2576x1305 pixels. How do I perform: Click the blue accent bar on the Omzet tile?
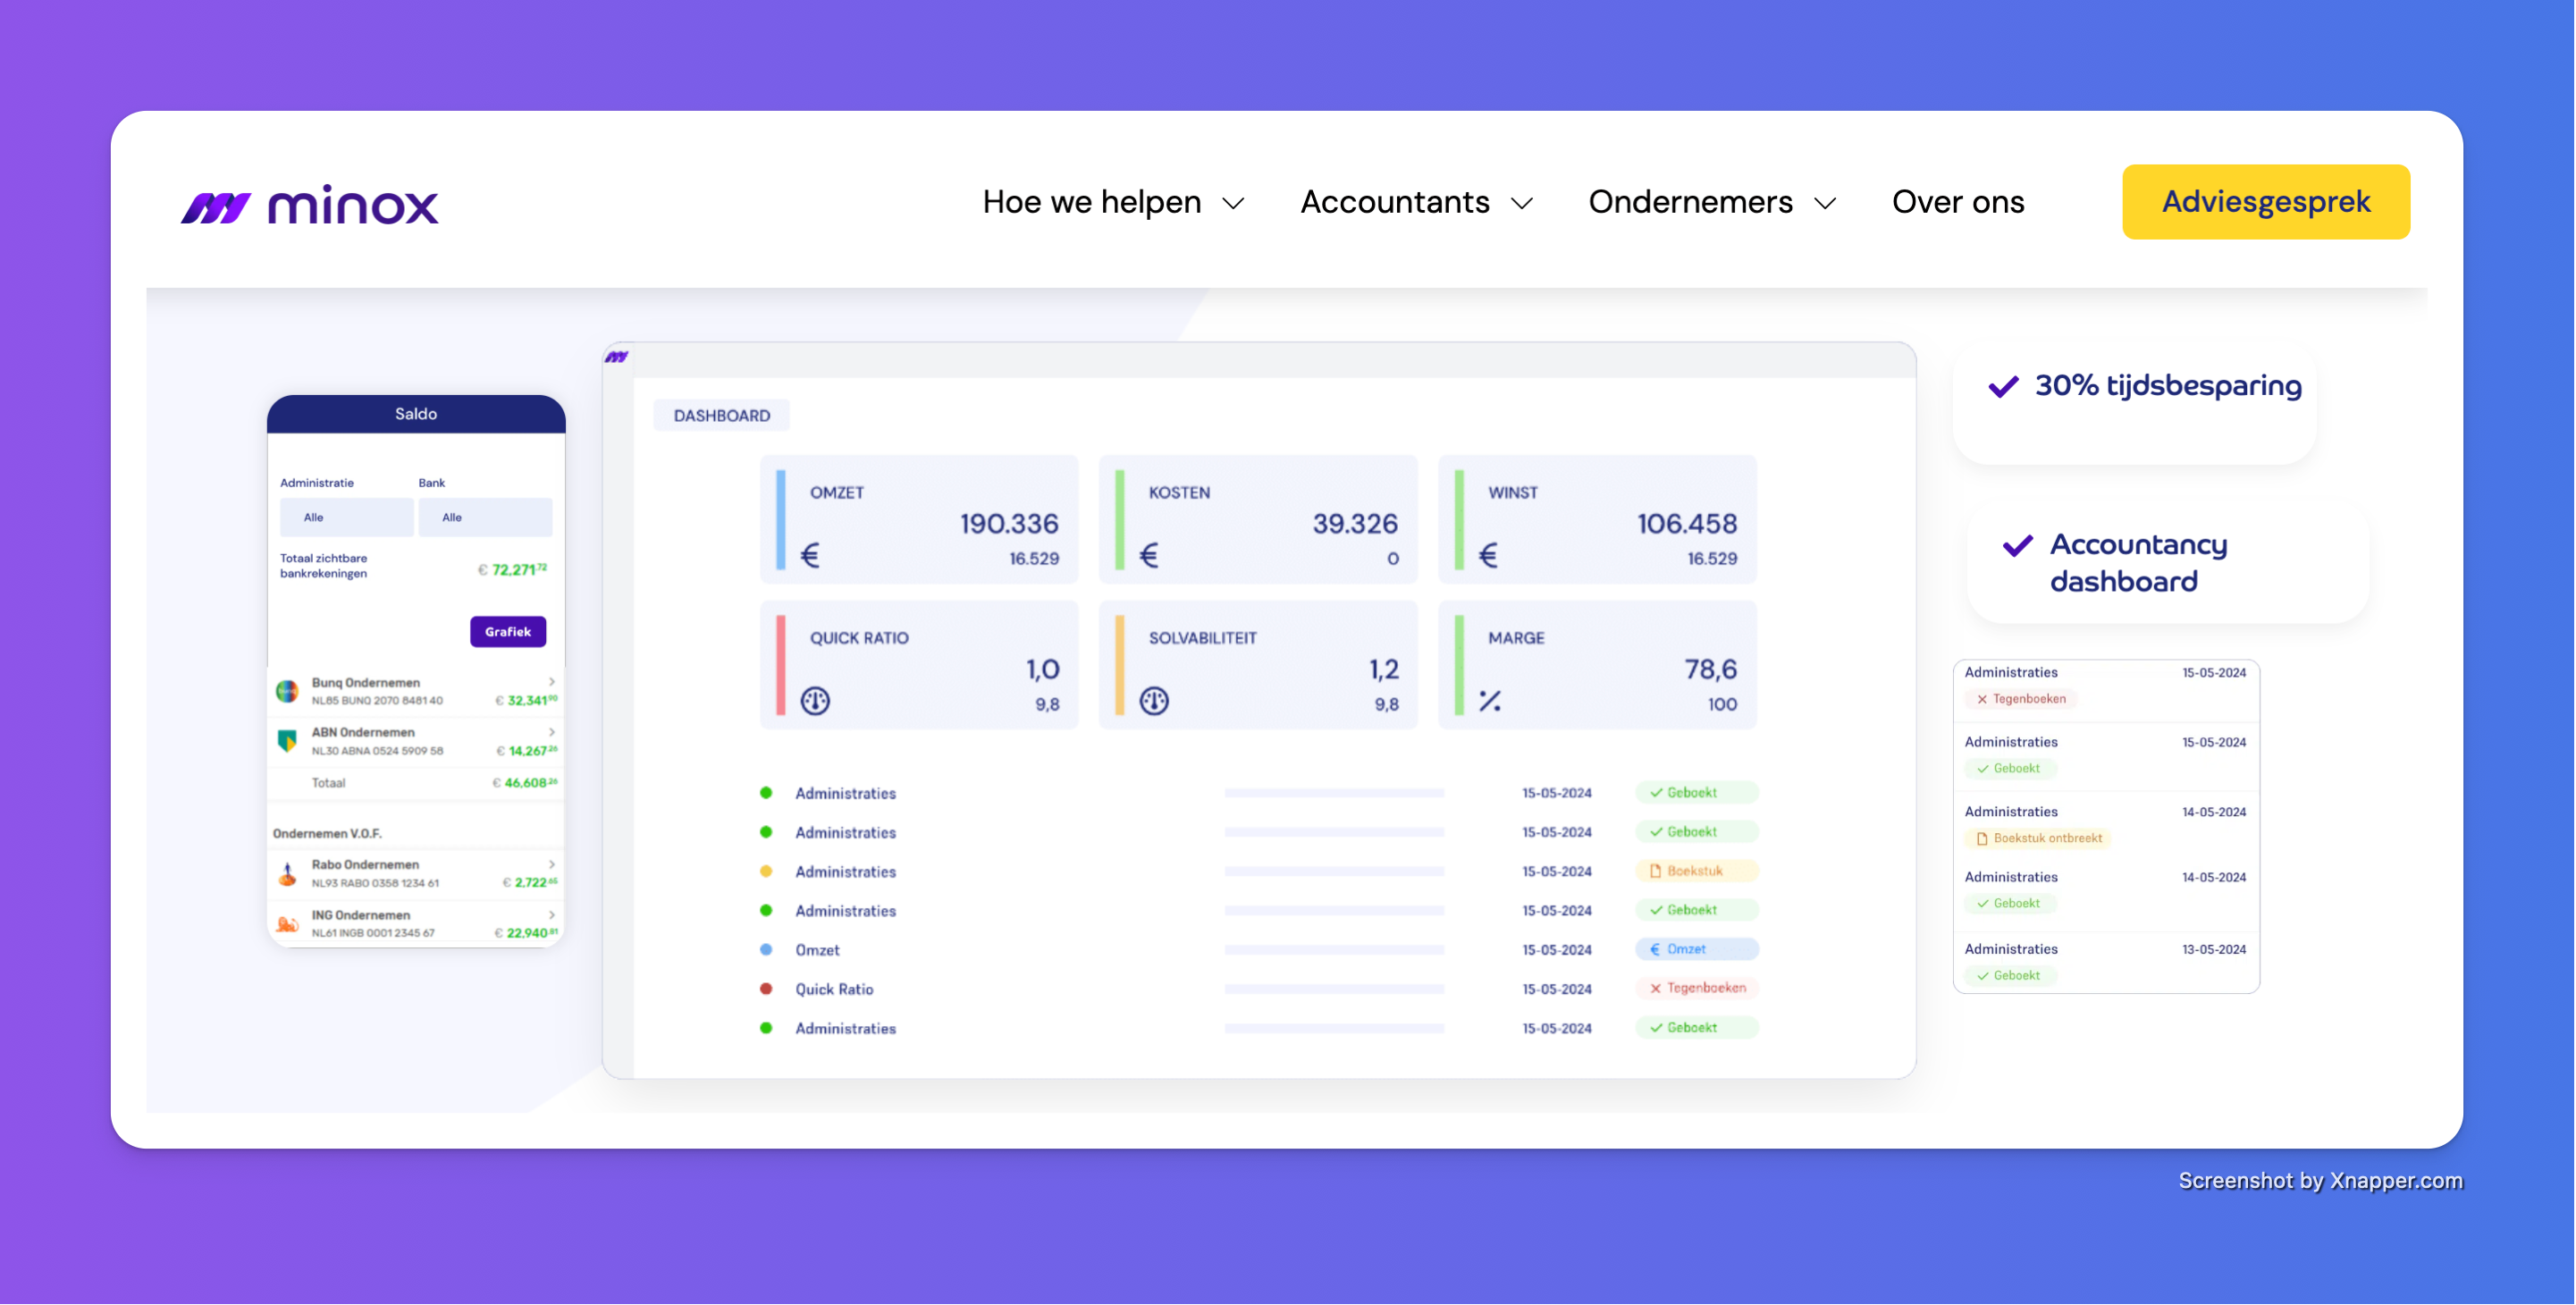coord(781,519)
